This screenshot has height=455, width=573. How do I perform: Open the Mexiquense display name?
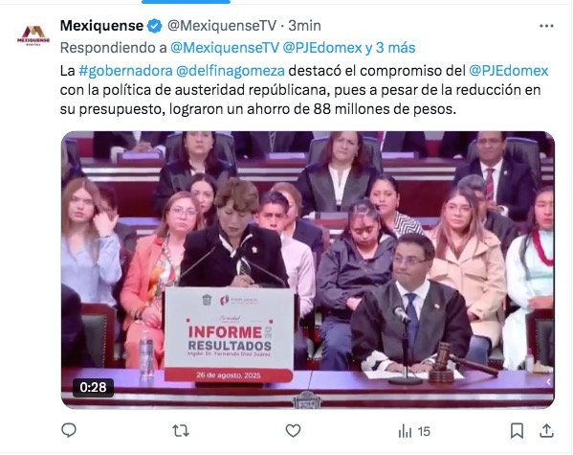[101, 26]
